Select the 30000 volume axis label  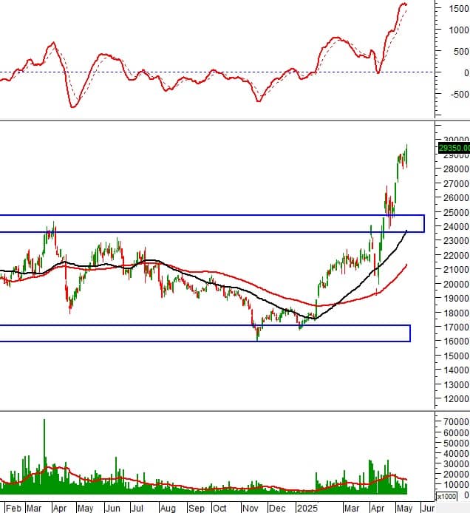[x=456, y=464]
